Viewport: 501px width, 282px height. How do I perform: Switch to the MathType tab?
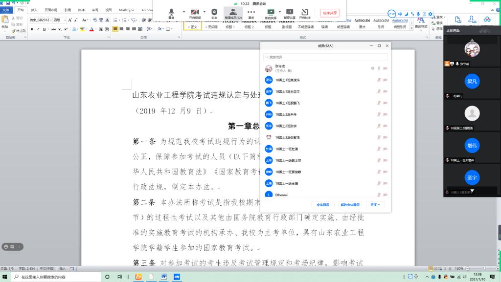coord(127,10)
